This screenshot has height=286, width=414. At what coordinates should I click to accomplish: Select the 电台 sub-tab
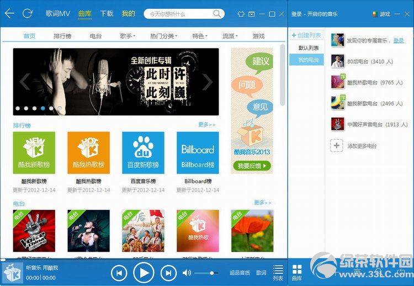(95, 36)
